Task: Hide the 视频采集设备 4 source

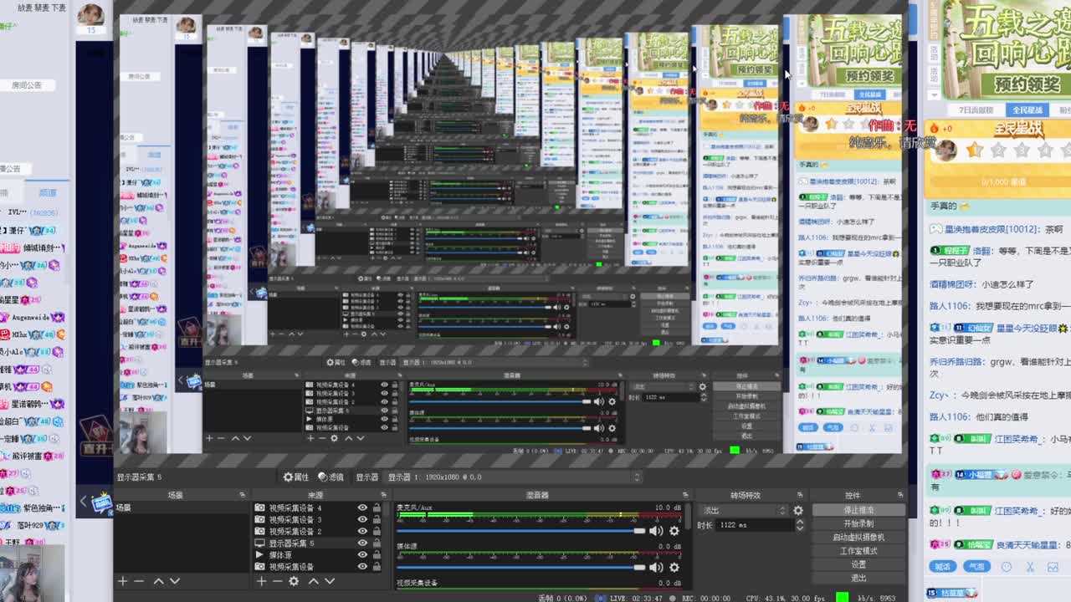Action: click(x=362, y=508)
